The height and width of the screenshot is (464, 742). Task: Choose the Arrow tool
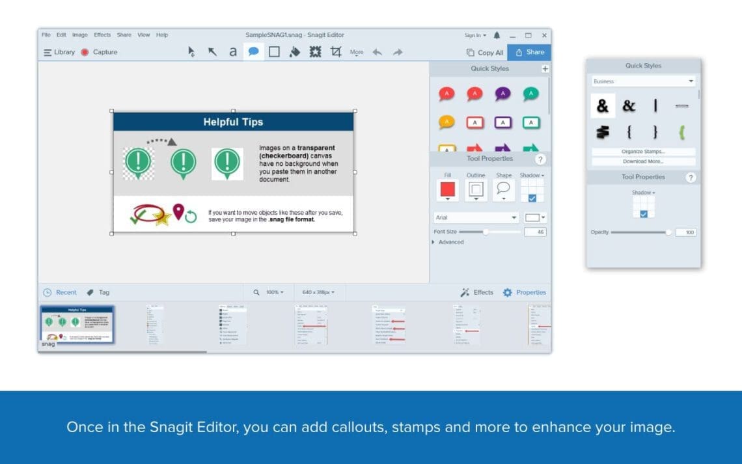[212, 52]
